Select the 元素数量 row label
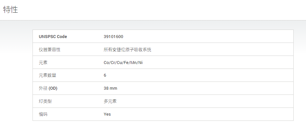 [x=47, y=75]
